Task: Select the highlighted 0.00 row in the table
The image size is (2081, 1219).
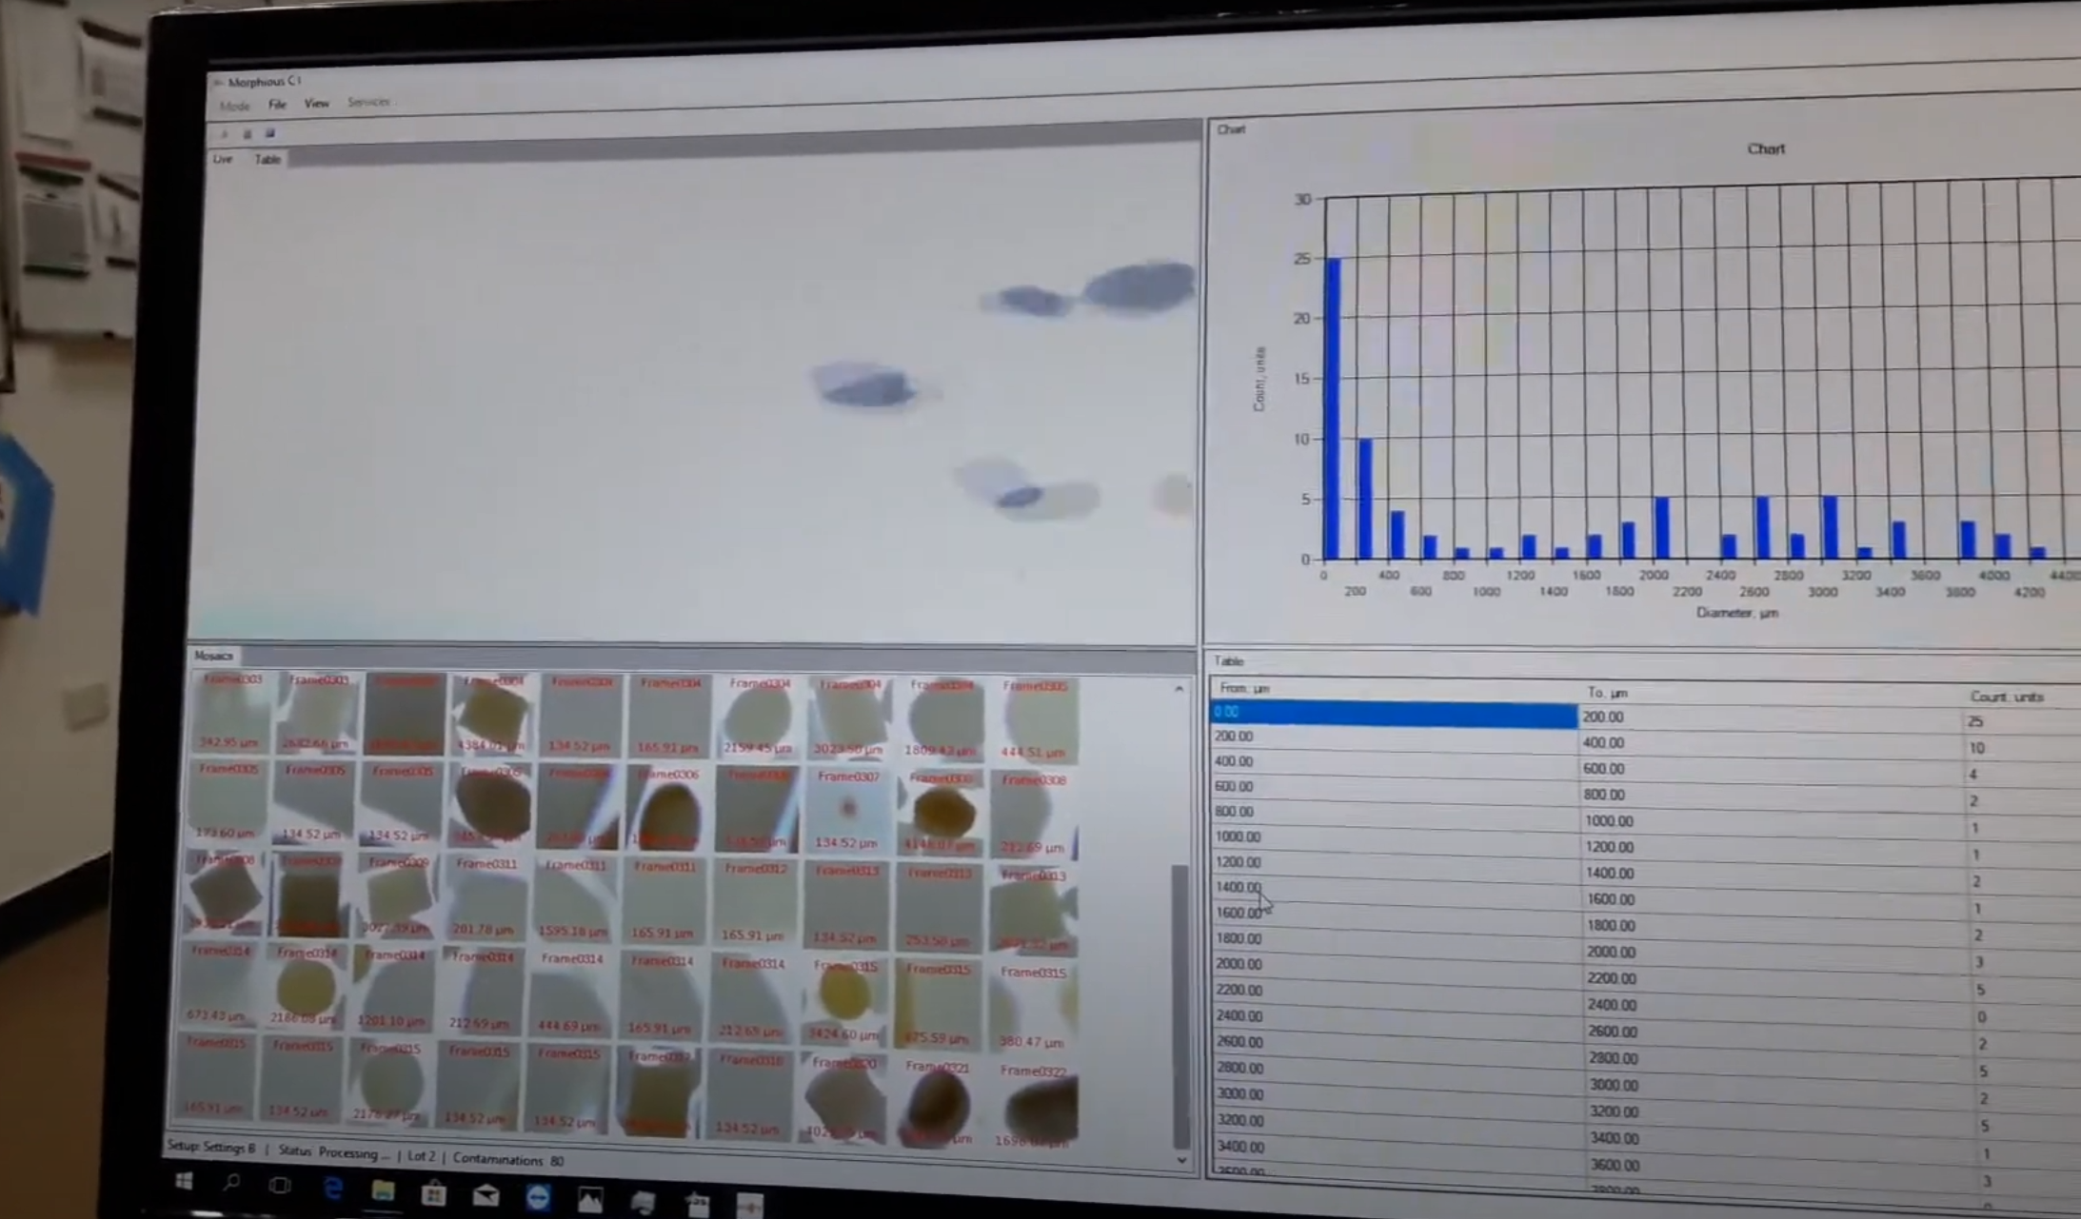Action: pos(1394,715)
